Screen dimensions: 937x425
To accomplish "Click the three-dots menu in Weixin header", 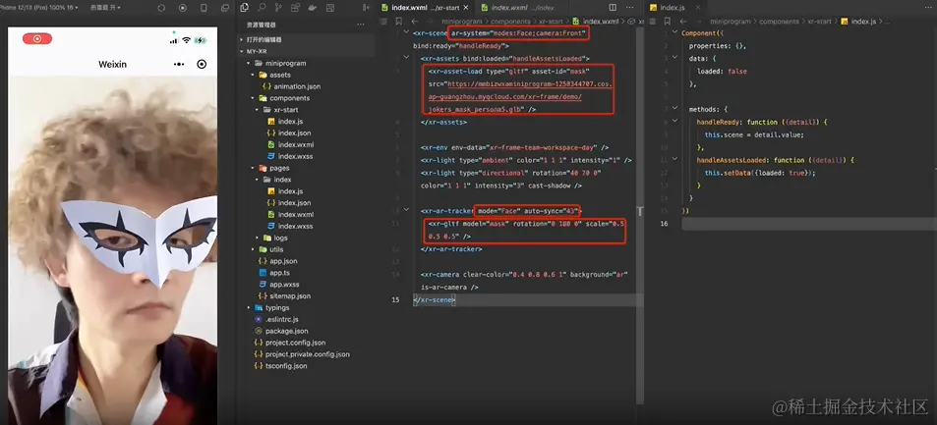I will (x=179, y=64).
